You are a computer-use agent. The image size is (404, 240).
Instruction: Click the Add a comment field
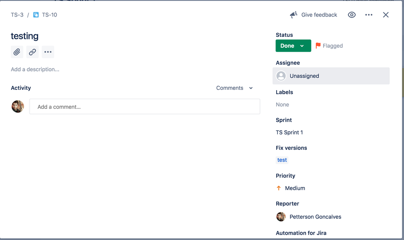[144, 106]
